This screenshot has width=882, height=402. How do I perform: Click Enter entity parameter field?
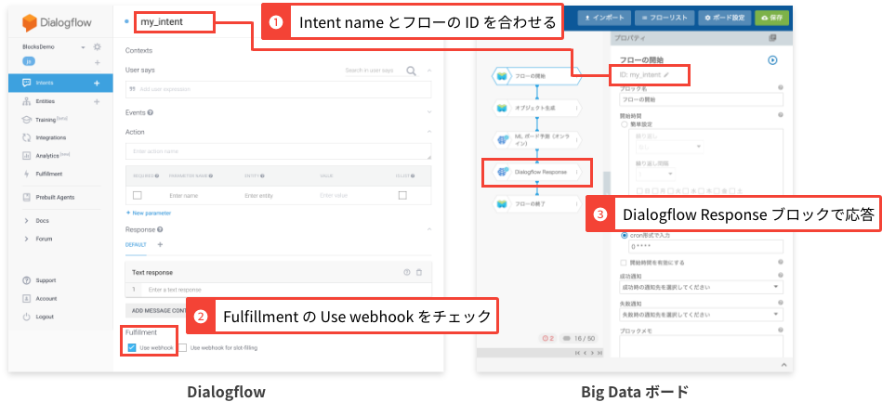(260, 196)
